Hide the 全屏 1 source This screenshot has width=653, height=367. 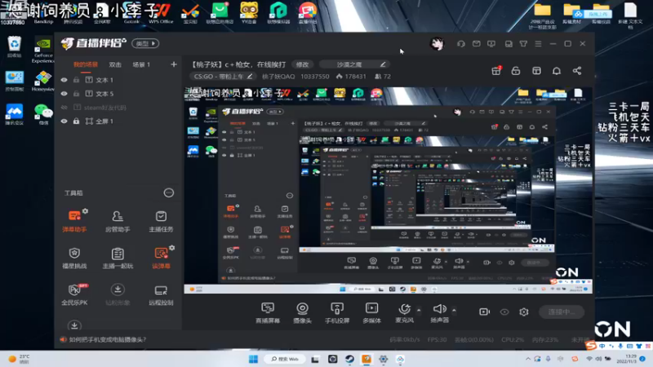click(64, 121)
